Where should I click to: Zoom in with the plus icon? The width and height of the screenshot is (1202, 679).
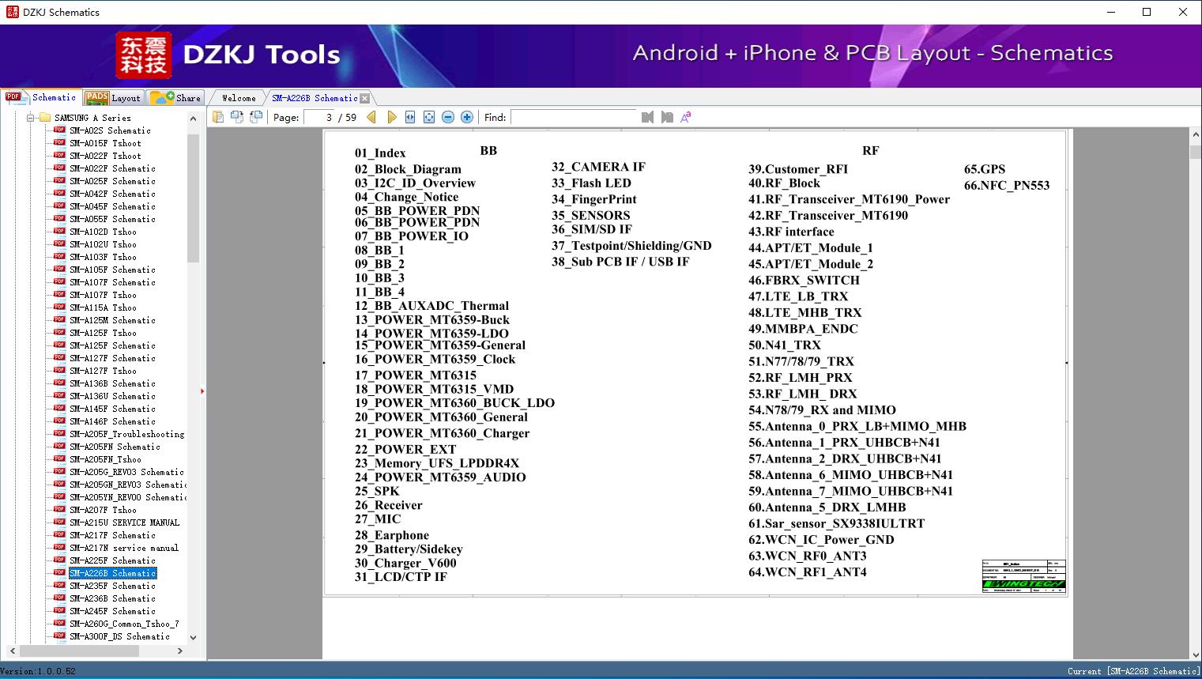467,117
